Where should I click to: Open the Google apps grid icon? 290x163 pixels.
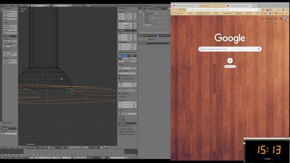[x=276, y=19]
